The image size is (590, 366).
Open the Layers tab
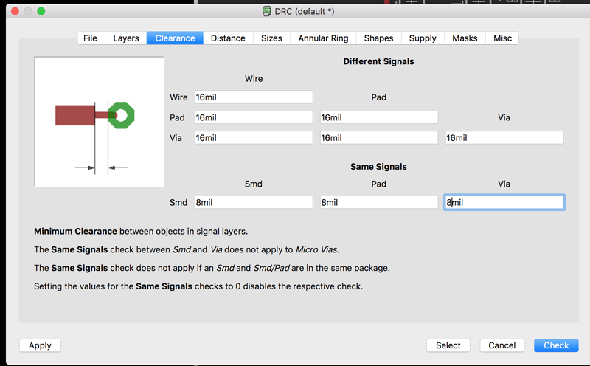pos(125,38)
